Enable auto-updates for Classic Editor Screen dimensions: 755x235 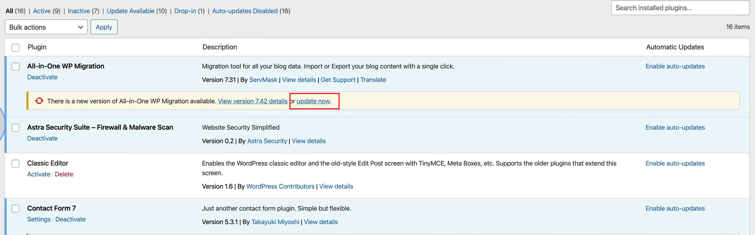(x=675, y=163)
